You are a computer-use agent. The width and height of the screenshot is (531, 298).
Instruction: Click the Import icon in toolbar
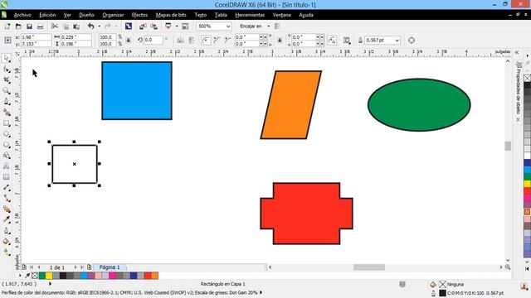click(x=143, y=26)
